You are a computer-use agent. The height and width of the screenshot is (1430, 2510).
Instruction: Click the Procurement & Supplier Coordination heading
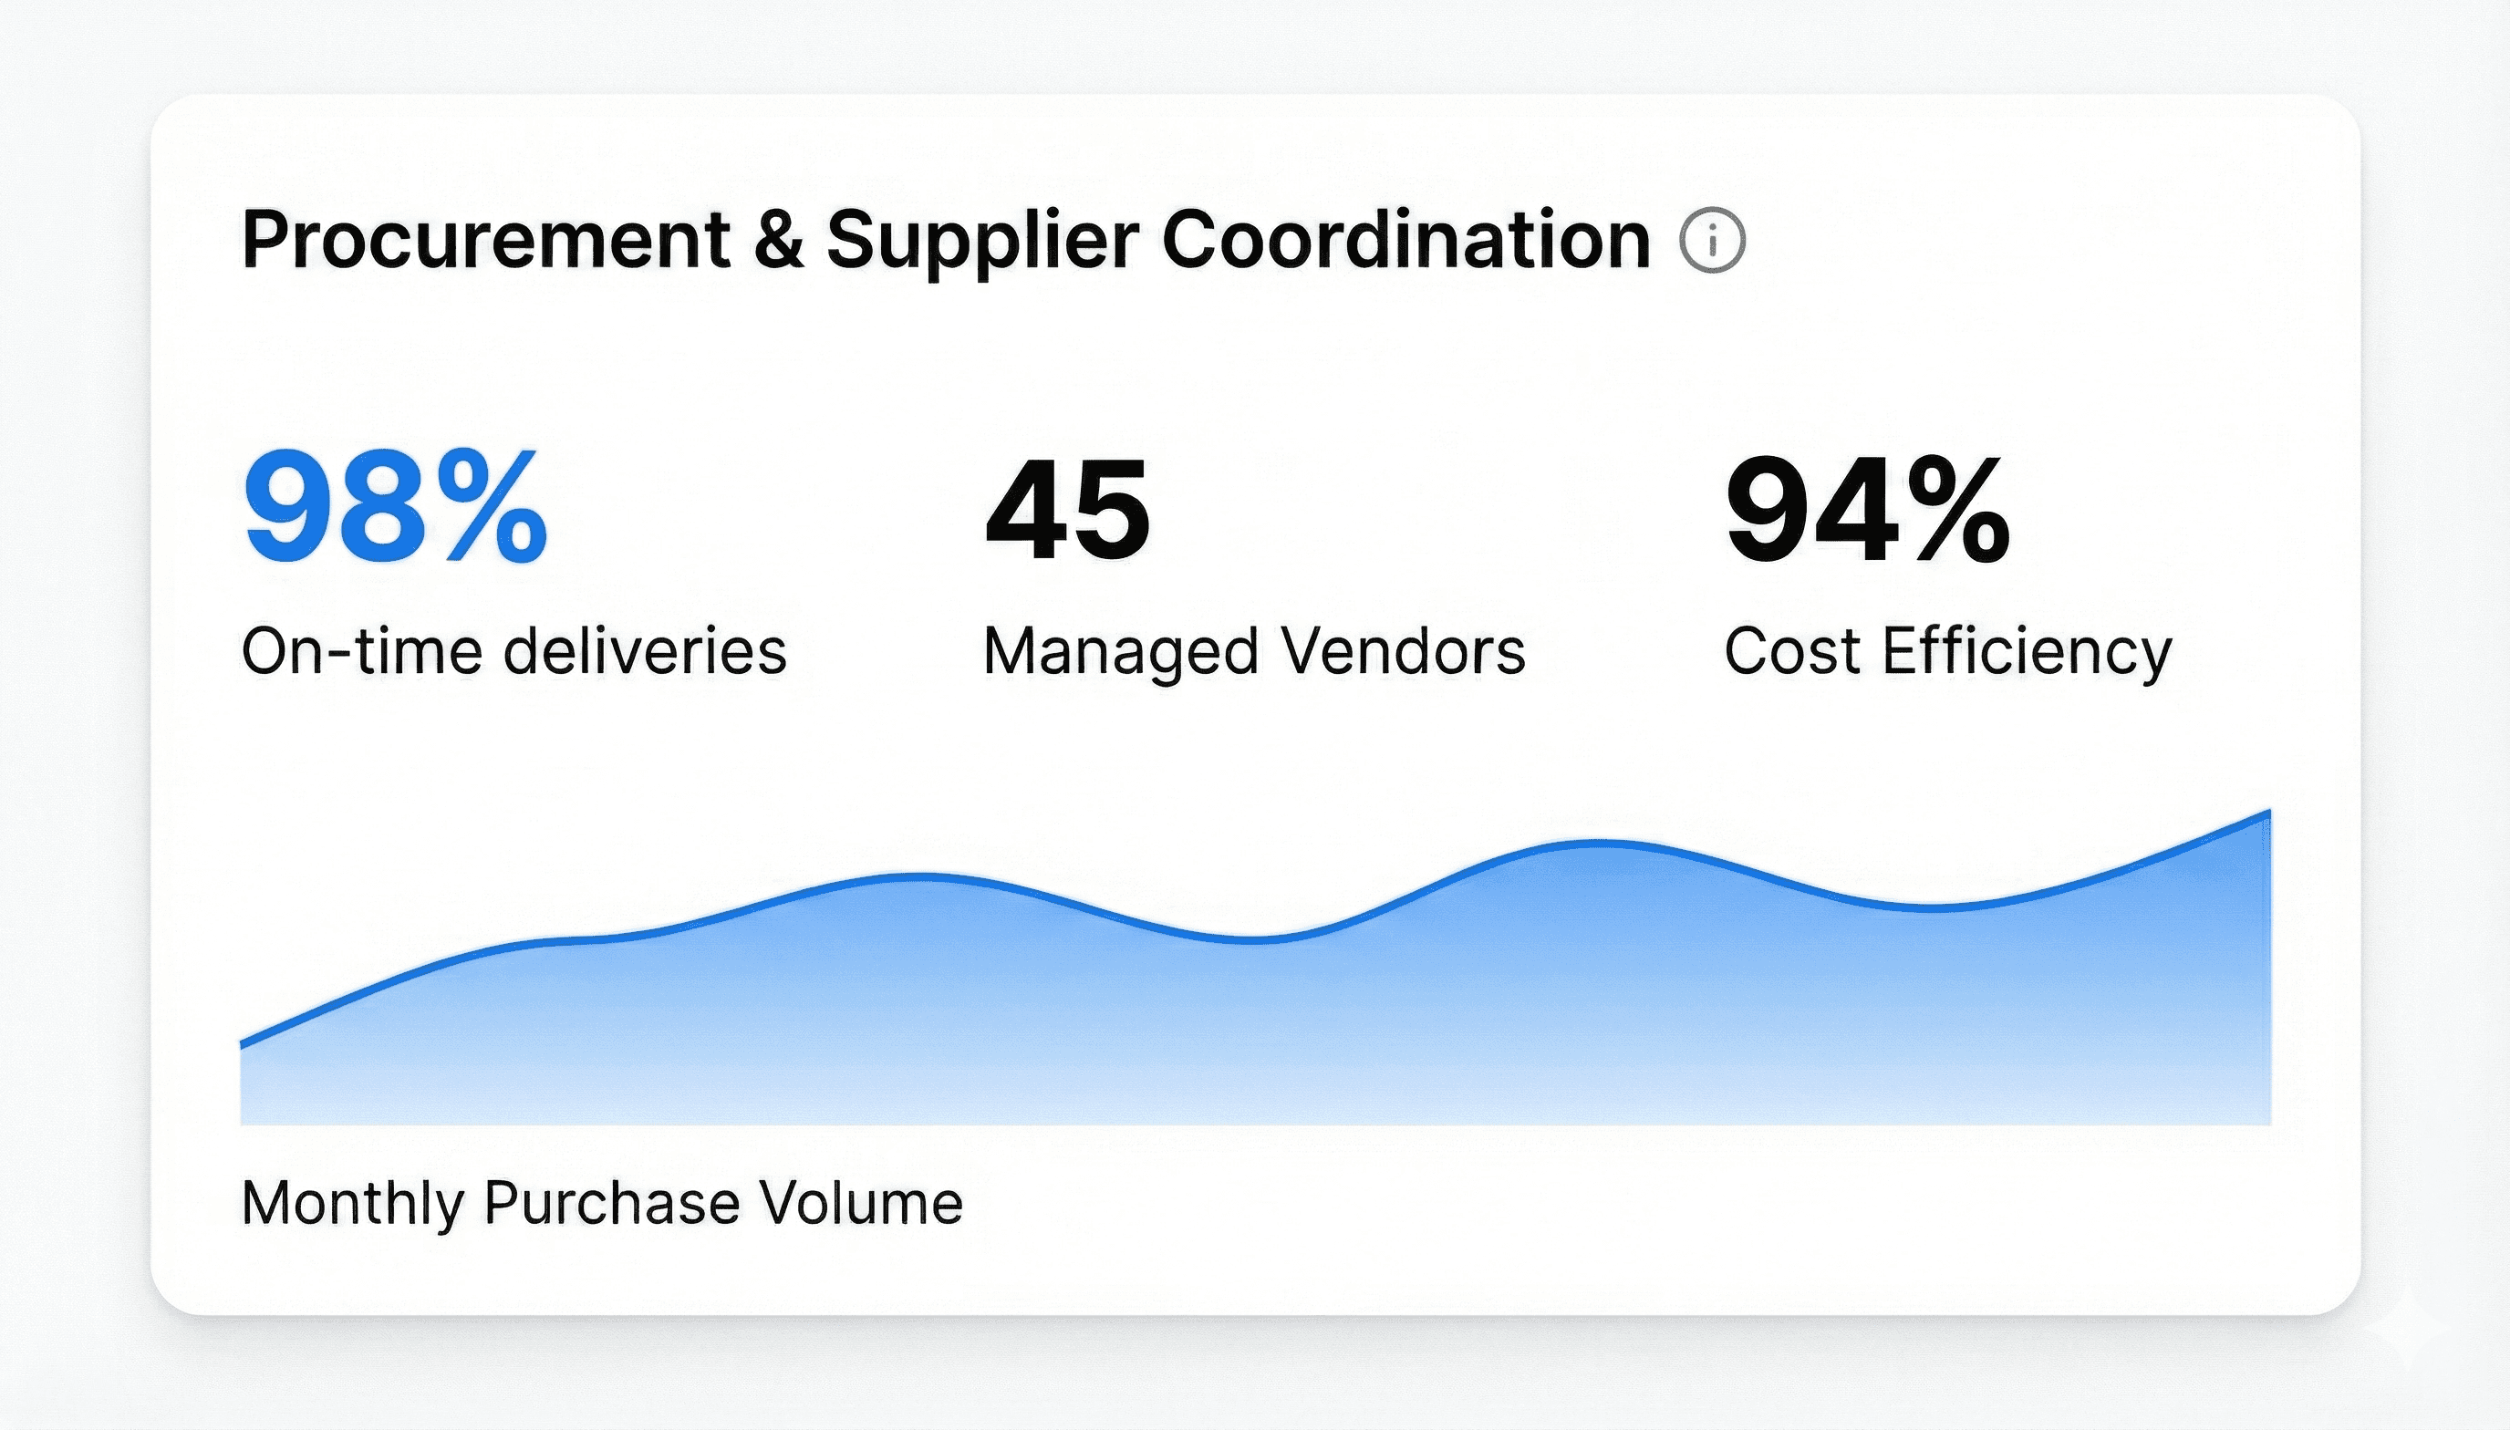[x=945, y=241]
